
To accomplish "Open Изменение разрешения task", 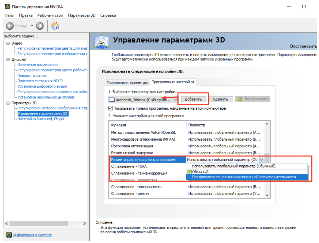I will click(x=38, y=65).
